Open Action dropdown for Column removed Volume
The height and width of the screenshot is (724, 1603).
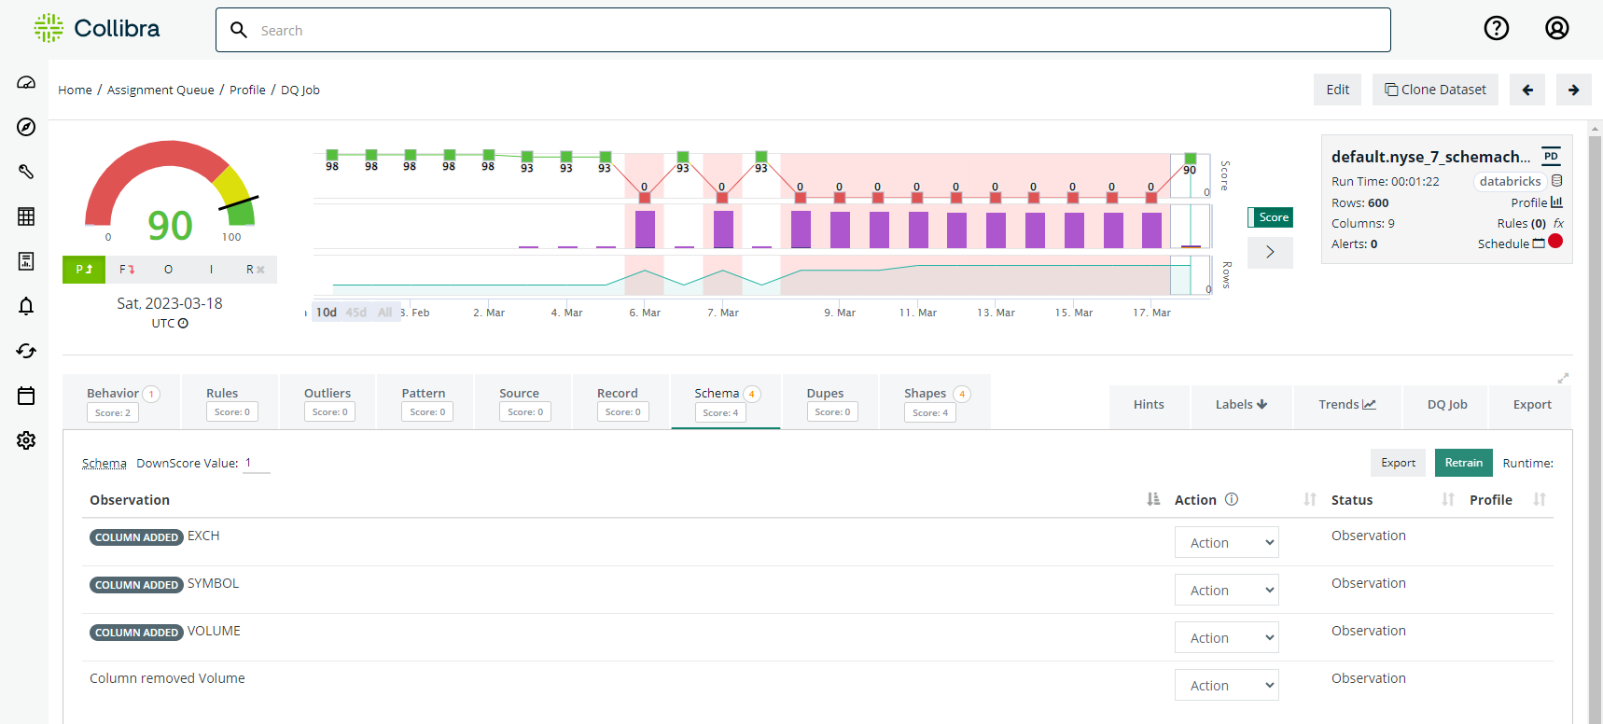[x=1226, y=685]
